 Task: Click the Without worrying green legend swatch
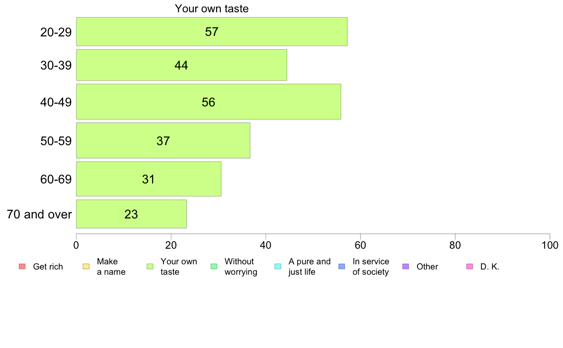click(x=214, y=266)
